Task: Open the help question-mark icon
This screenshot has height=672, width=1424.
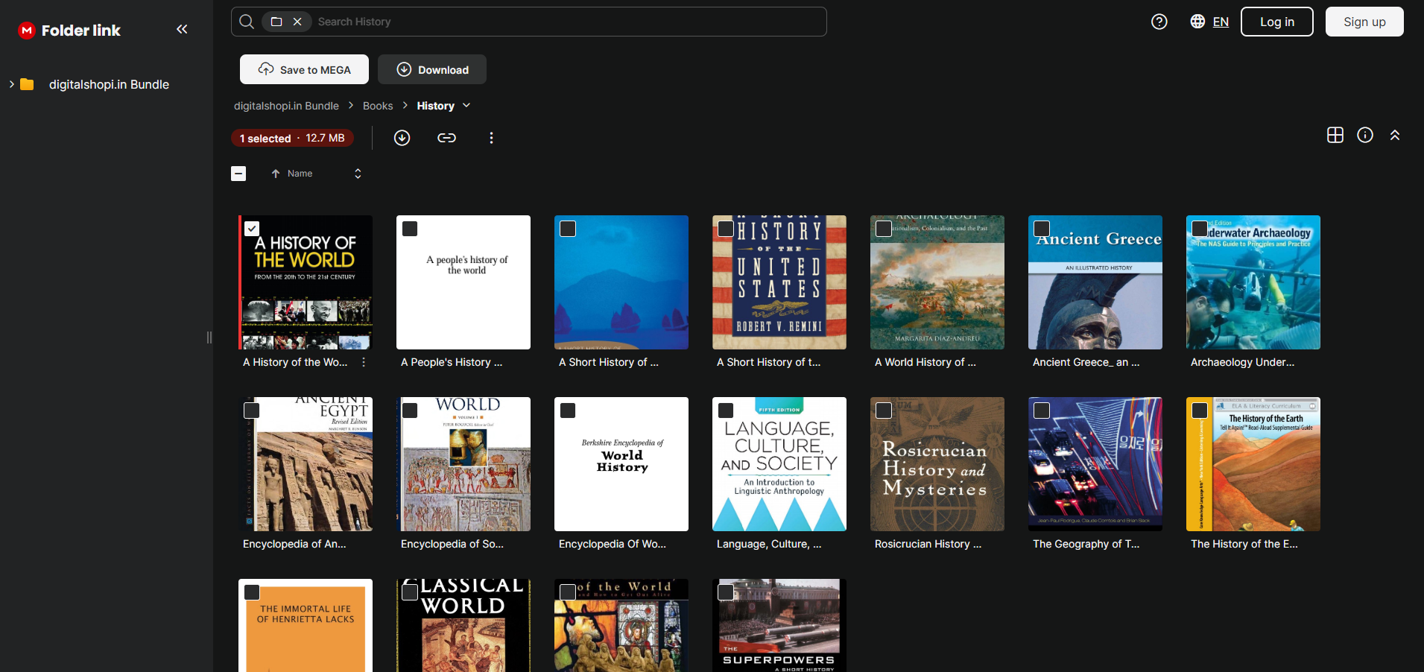Action: pyautogui.click(x=1159, y=22)
